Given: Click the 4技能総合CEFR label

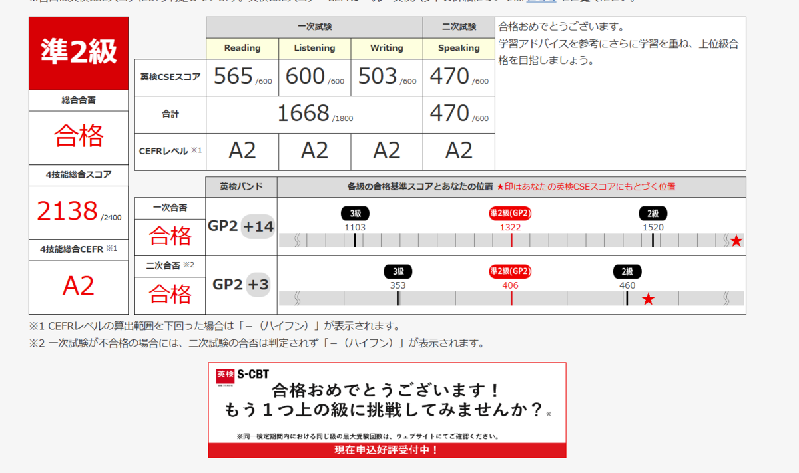Looking at the screenshot, I should point(79,249).
